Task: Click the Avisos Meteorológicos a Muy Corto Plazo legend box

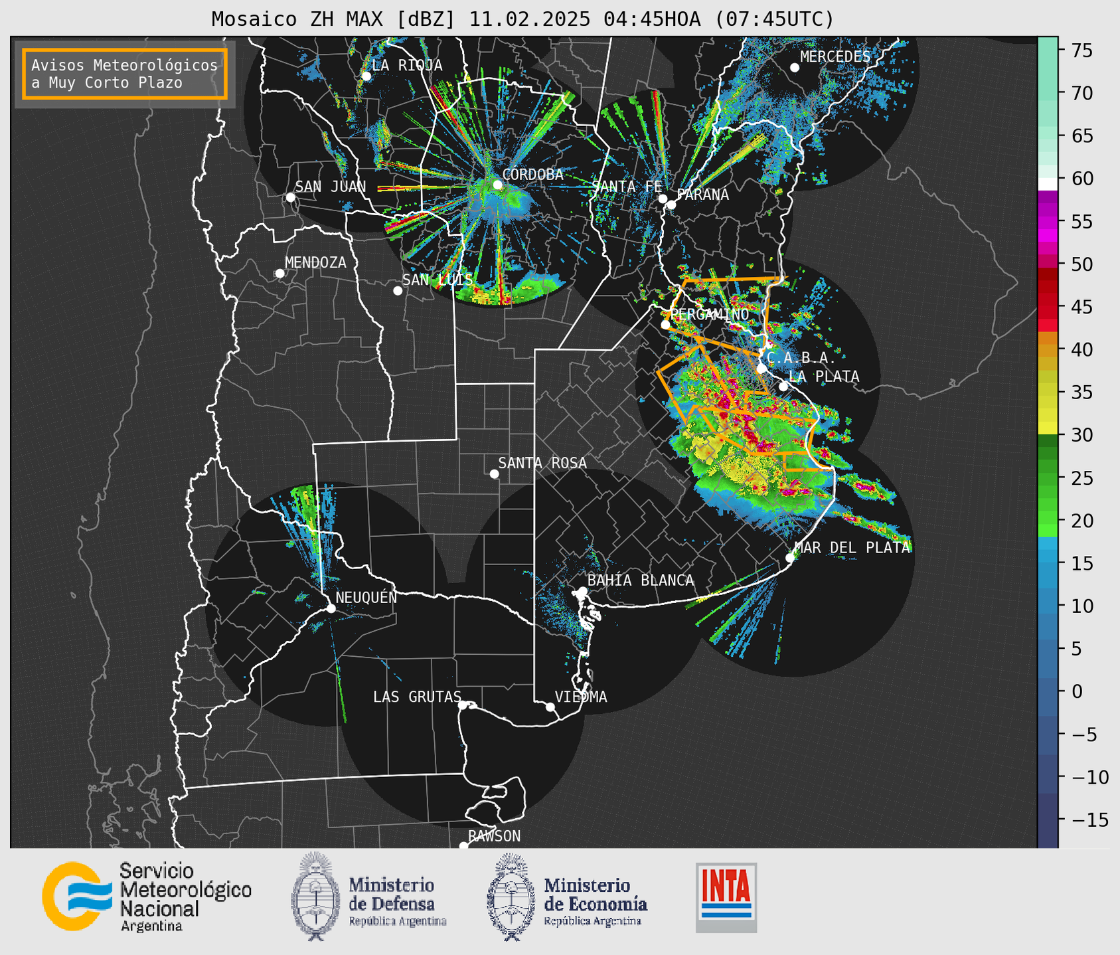Action: pyautogui.click(x=125, y=74)
